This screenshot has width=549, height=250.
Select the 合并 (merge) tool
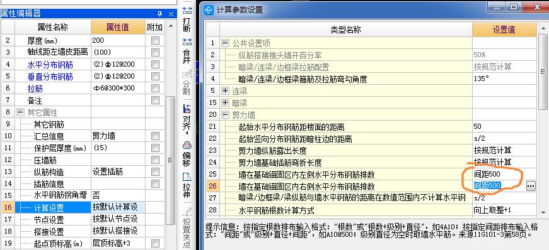click(187, 51)
